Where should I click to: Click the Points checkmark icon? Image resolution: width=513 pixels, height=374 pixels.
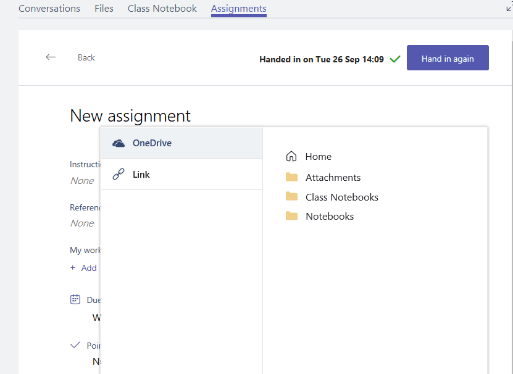pyautogui.click(x=75, y=345)
